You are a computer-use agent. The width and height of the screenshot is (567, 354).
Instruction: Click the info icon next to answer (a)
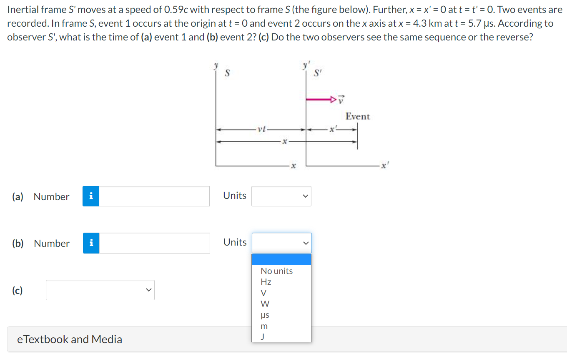pyautogui.click(x=90, y=196)
